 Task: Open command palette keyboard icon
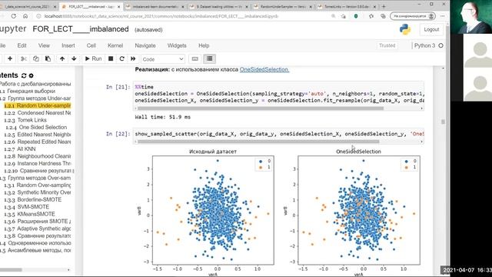(x=194, y=58)
